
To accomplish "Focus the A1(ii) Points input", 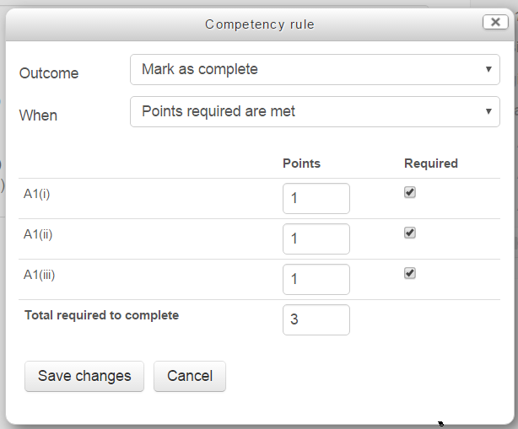I will (x=316, y=239).
